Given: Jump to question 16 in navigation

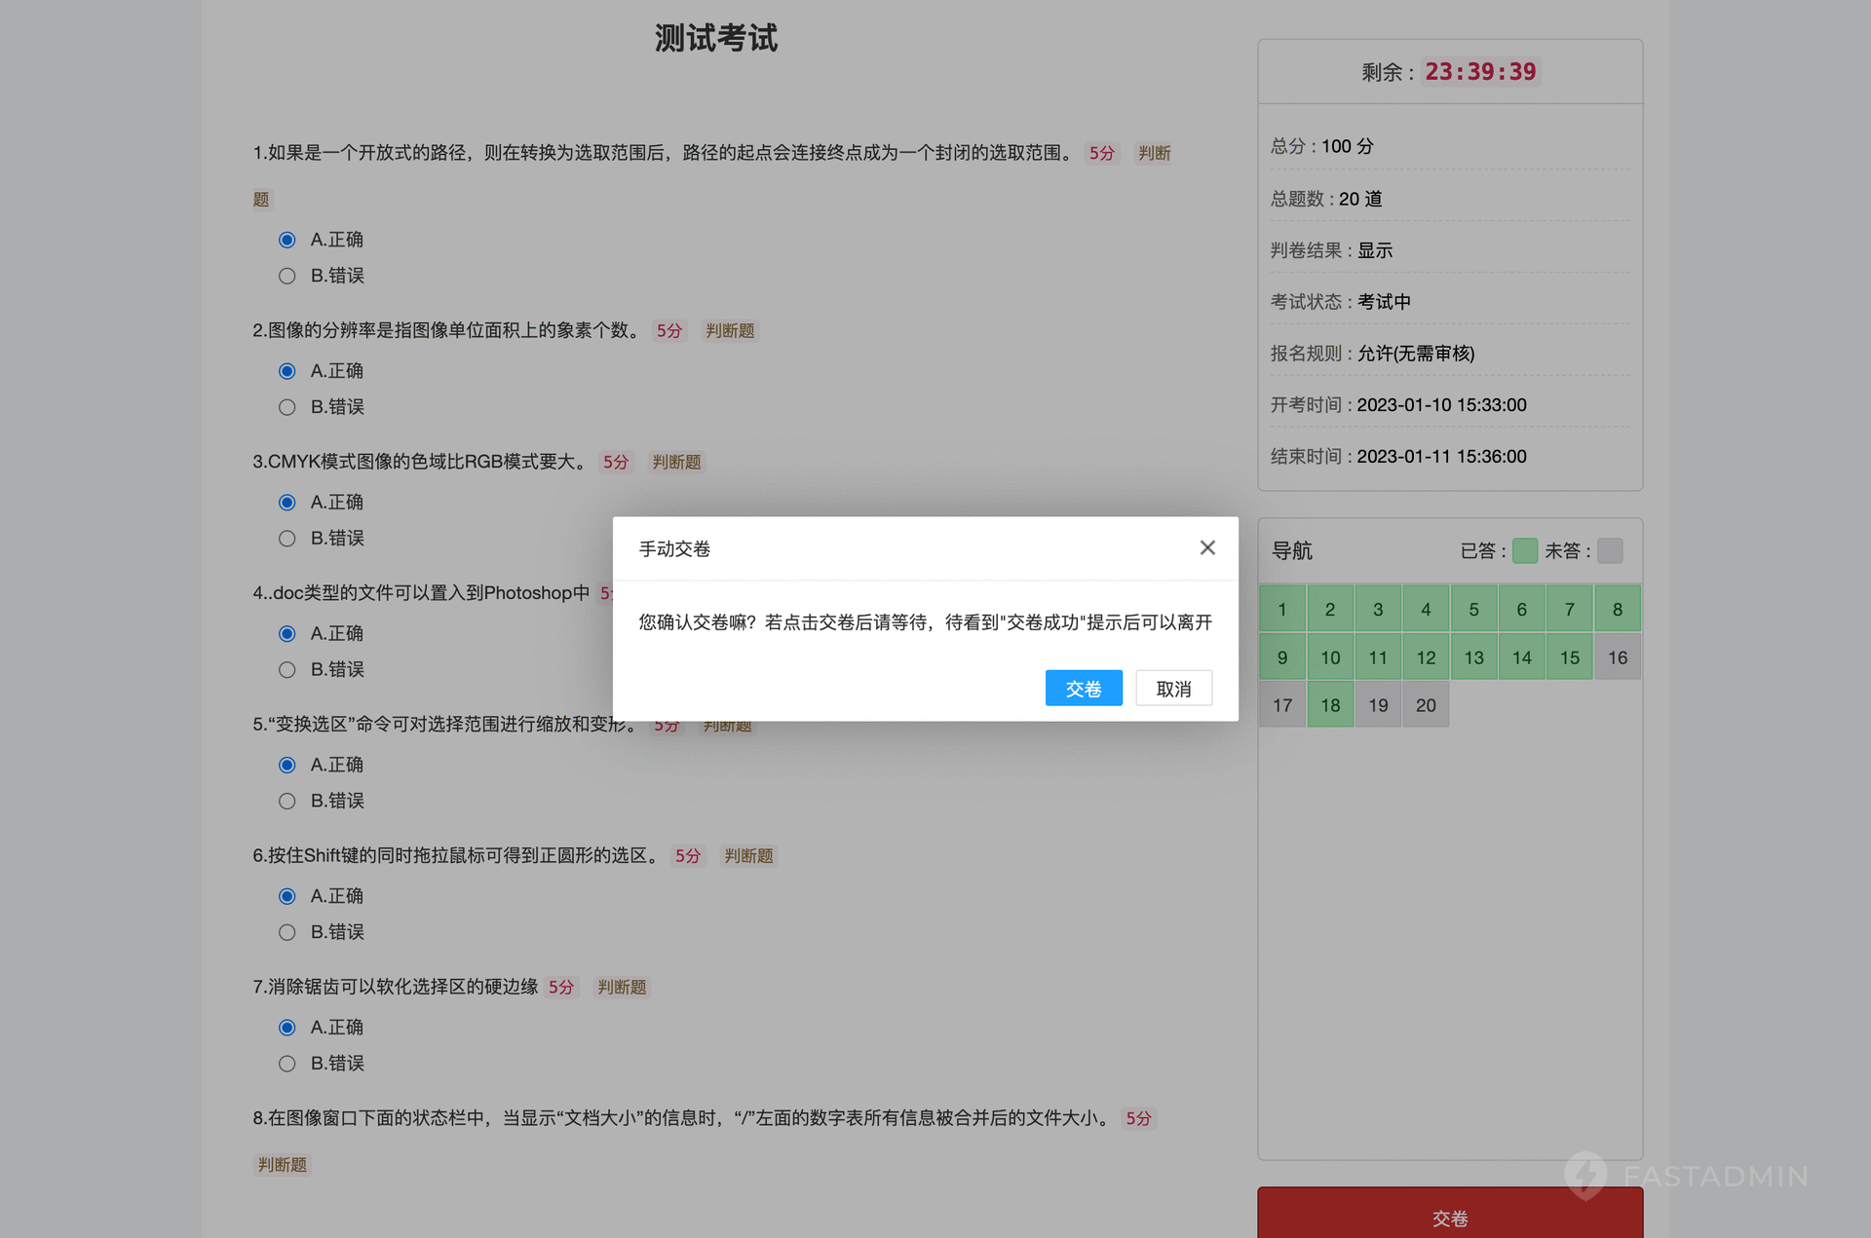Looking at the screenshot, I should 1617,657.
